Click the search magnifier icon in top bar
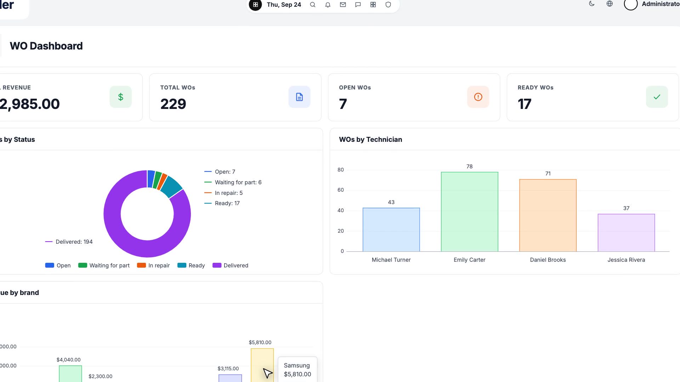 313,5
